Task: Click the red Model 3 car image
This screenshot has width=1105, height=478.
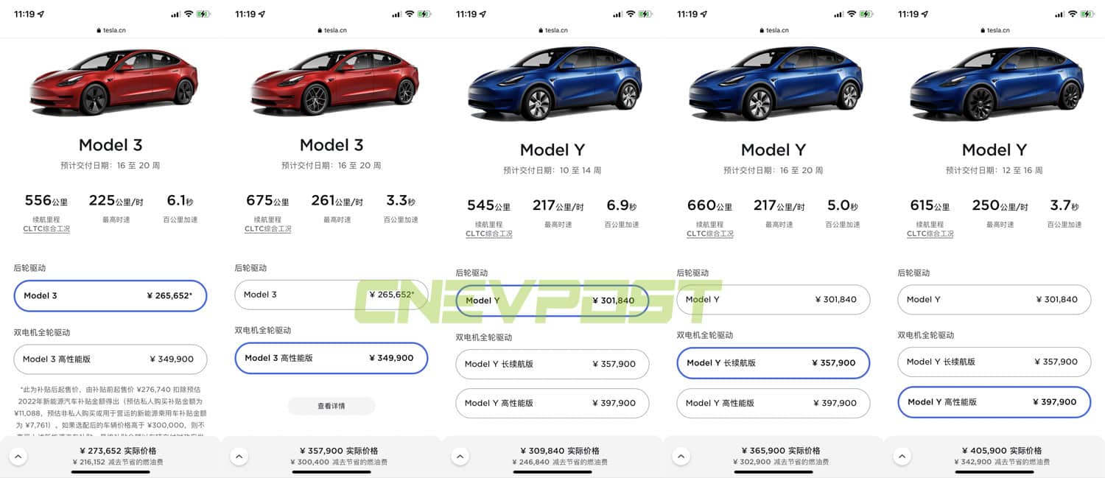Action: click(110, 81)
